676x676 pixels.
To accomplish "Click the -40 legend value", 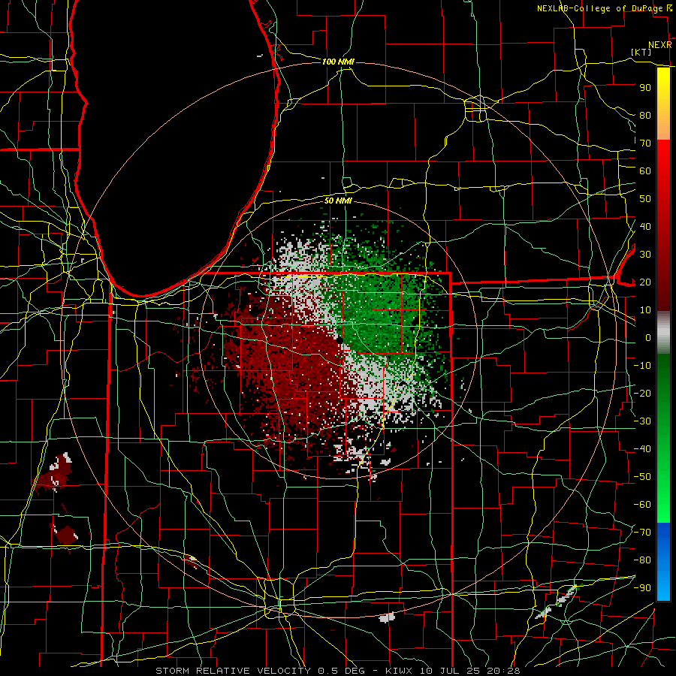I will 642,449.
